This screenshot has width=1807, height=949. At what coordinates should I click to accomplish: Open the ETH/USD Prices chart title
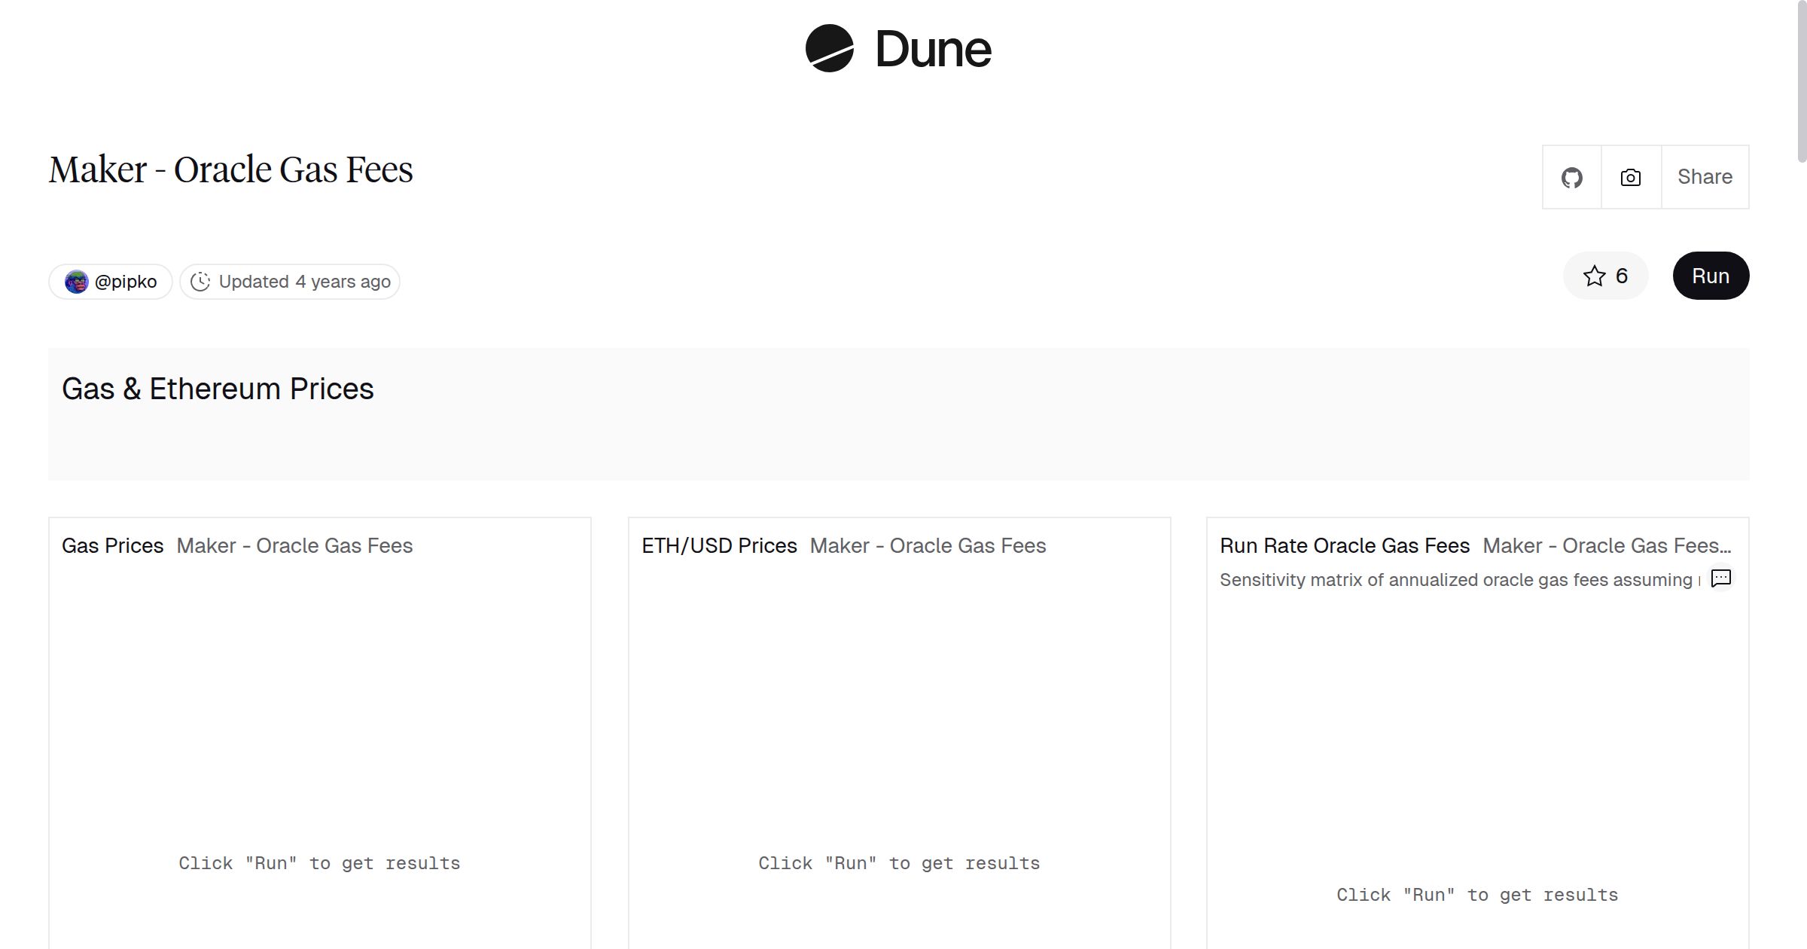pos(718,545)
